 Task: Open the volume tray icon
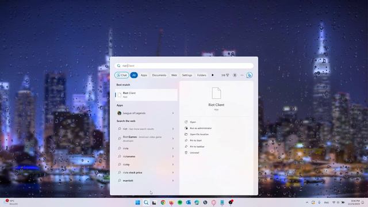click(338, 202)
